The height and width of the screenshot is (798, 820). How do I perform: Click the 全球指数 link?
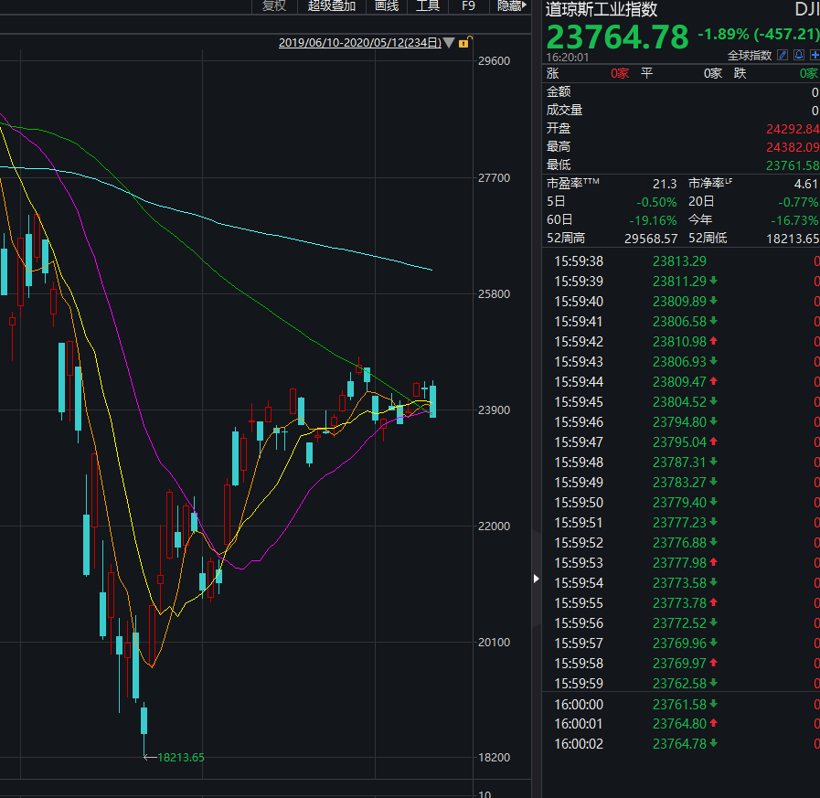click(750, 56)
